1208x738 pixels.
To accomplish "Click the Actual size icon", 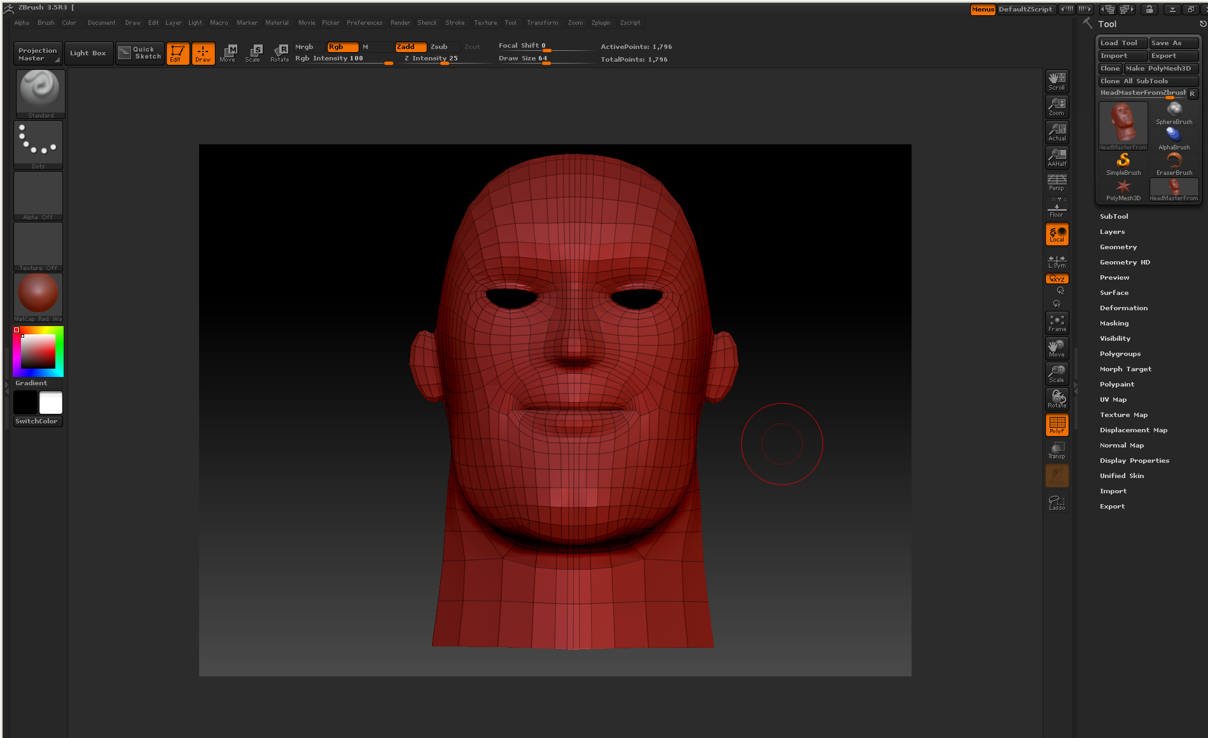I will 1057,132.
